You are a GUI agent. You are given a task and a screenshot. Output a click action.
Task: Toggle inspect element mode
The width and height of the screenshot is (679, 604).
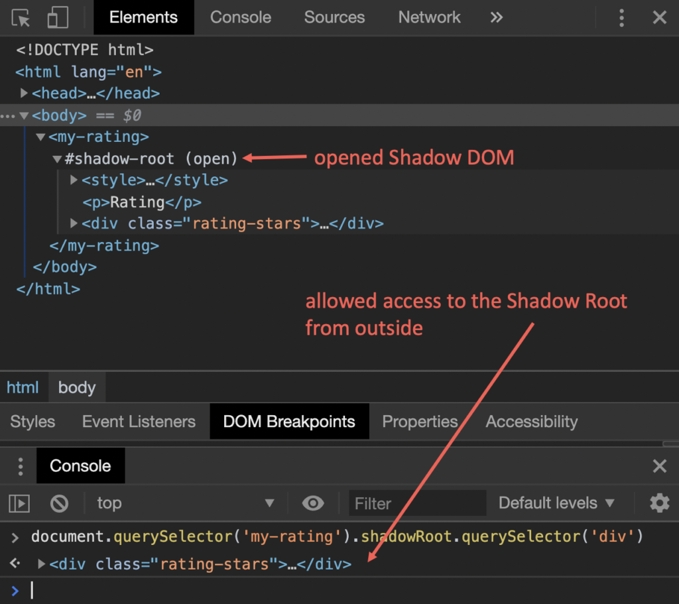(21, 18)
